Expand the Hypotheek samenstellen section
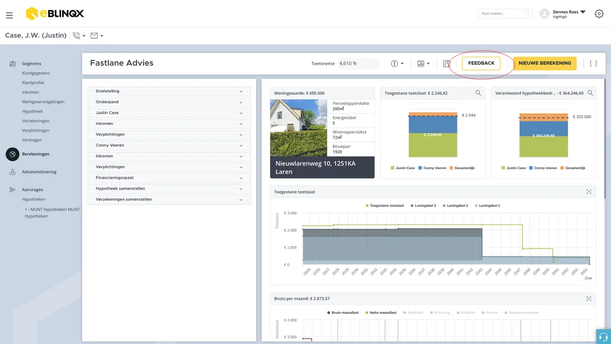Screen dimensions: 611x344 [x=169, y=189]
